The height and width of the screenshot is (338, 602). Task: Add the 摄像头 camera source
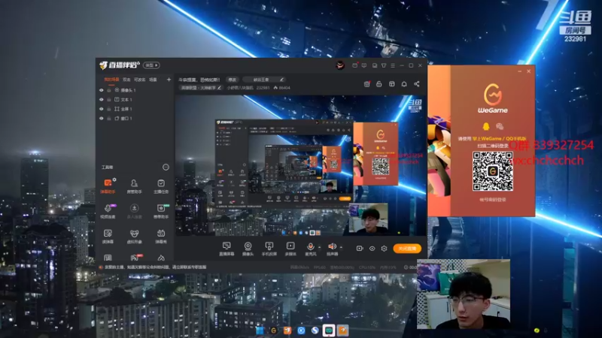[x=248, y=249]
